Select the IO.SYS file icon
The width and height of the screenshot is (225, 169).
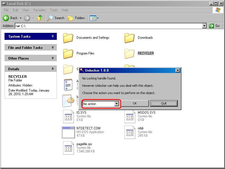pos(68,117)
